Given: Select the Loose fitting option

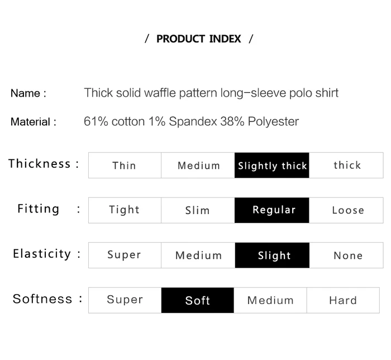Looking at the screenshot, I should [x=347, y=210].
